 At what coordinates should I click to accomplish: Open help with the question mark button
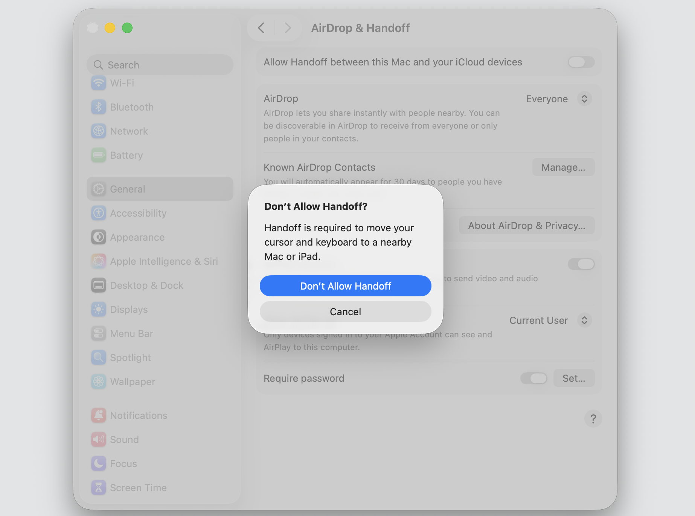point(593,419)
